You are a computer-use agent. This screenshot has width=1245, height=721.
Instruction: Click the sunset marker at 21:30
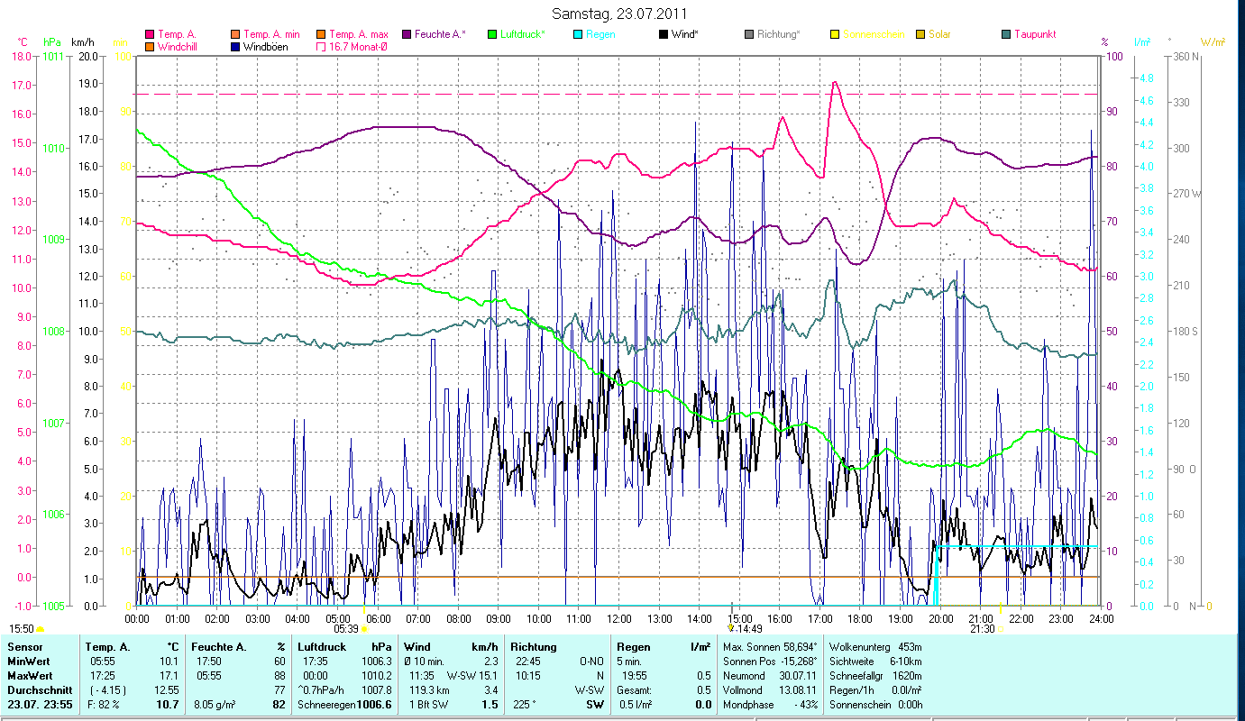[x=1001, y=629]
